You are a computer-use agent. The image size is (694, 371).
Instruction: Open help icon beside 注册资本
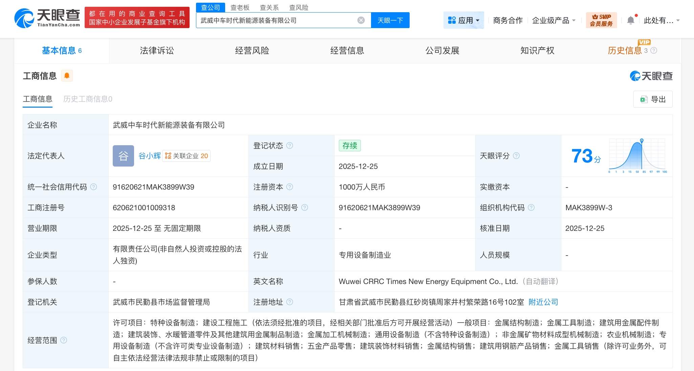pos(290,187)
